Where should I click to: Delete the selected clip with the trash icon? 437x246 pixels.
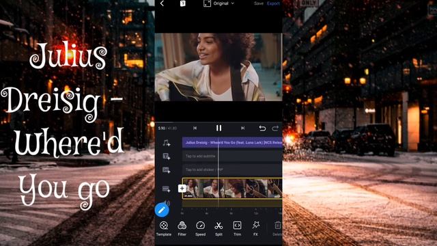(x=277, y=228)
